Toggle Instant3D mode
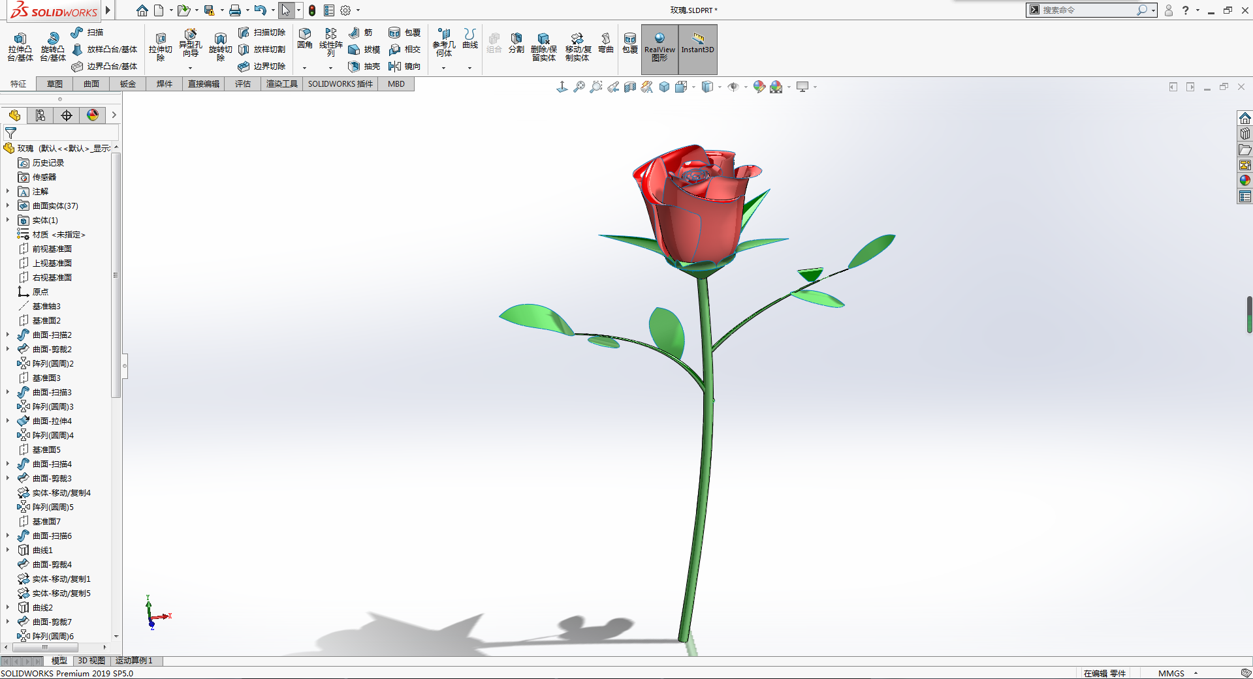The height and width of the screenshot is (679, 1253). point(698,49)
